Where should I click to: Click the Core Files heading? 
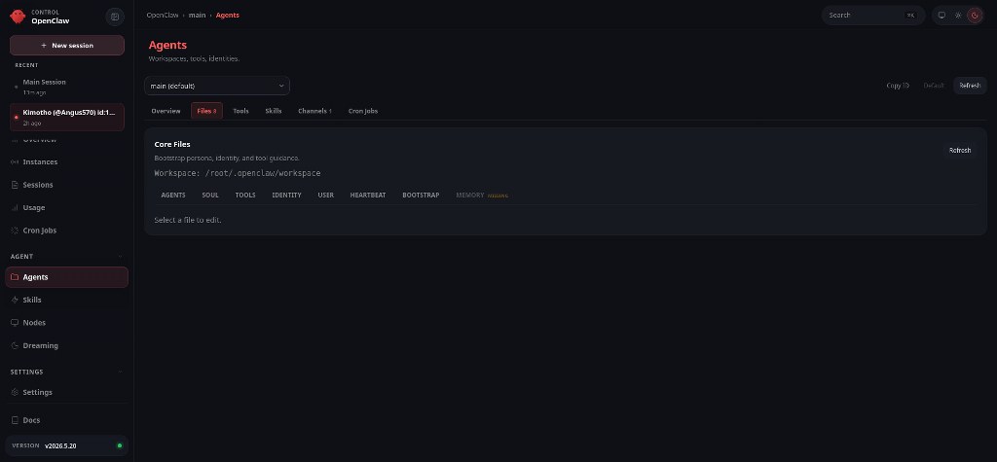[x=172, y=144]
